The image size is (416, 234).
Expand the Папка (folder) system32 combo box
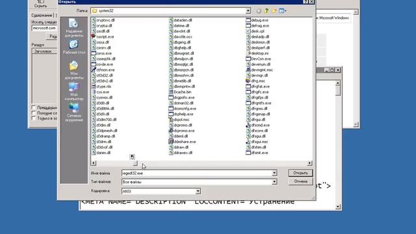(x=248, y=11)
